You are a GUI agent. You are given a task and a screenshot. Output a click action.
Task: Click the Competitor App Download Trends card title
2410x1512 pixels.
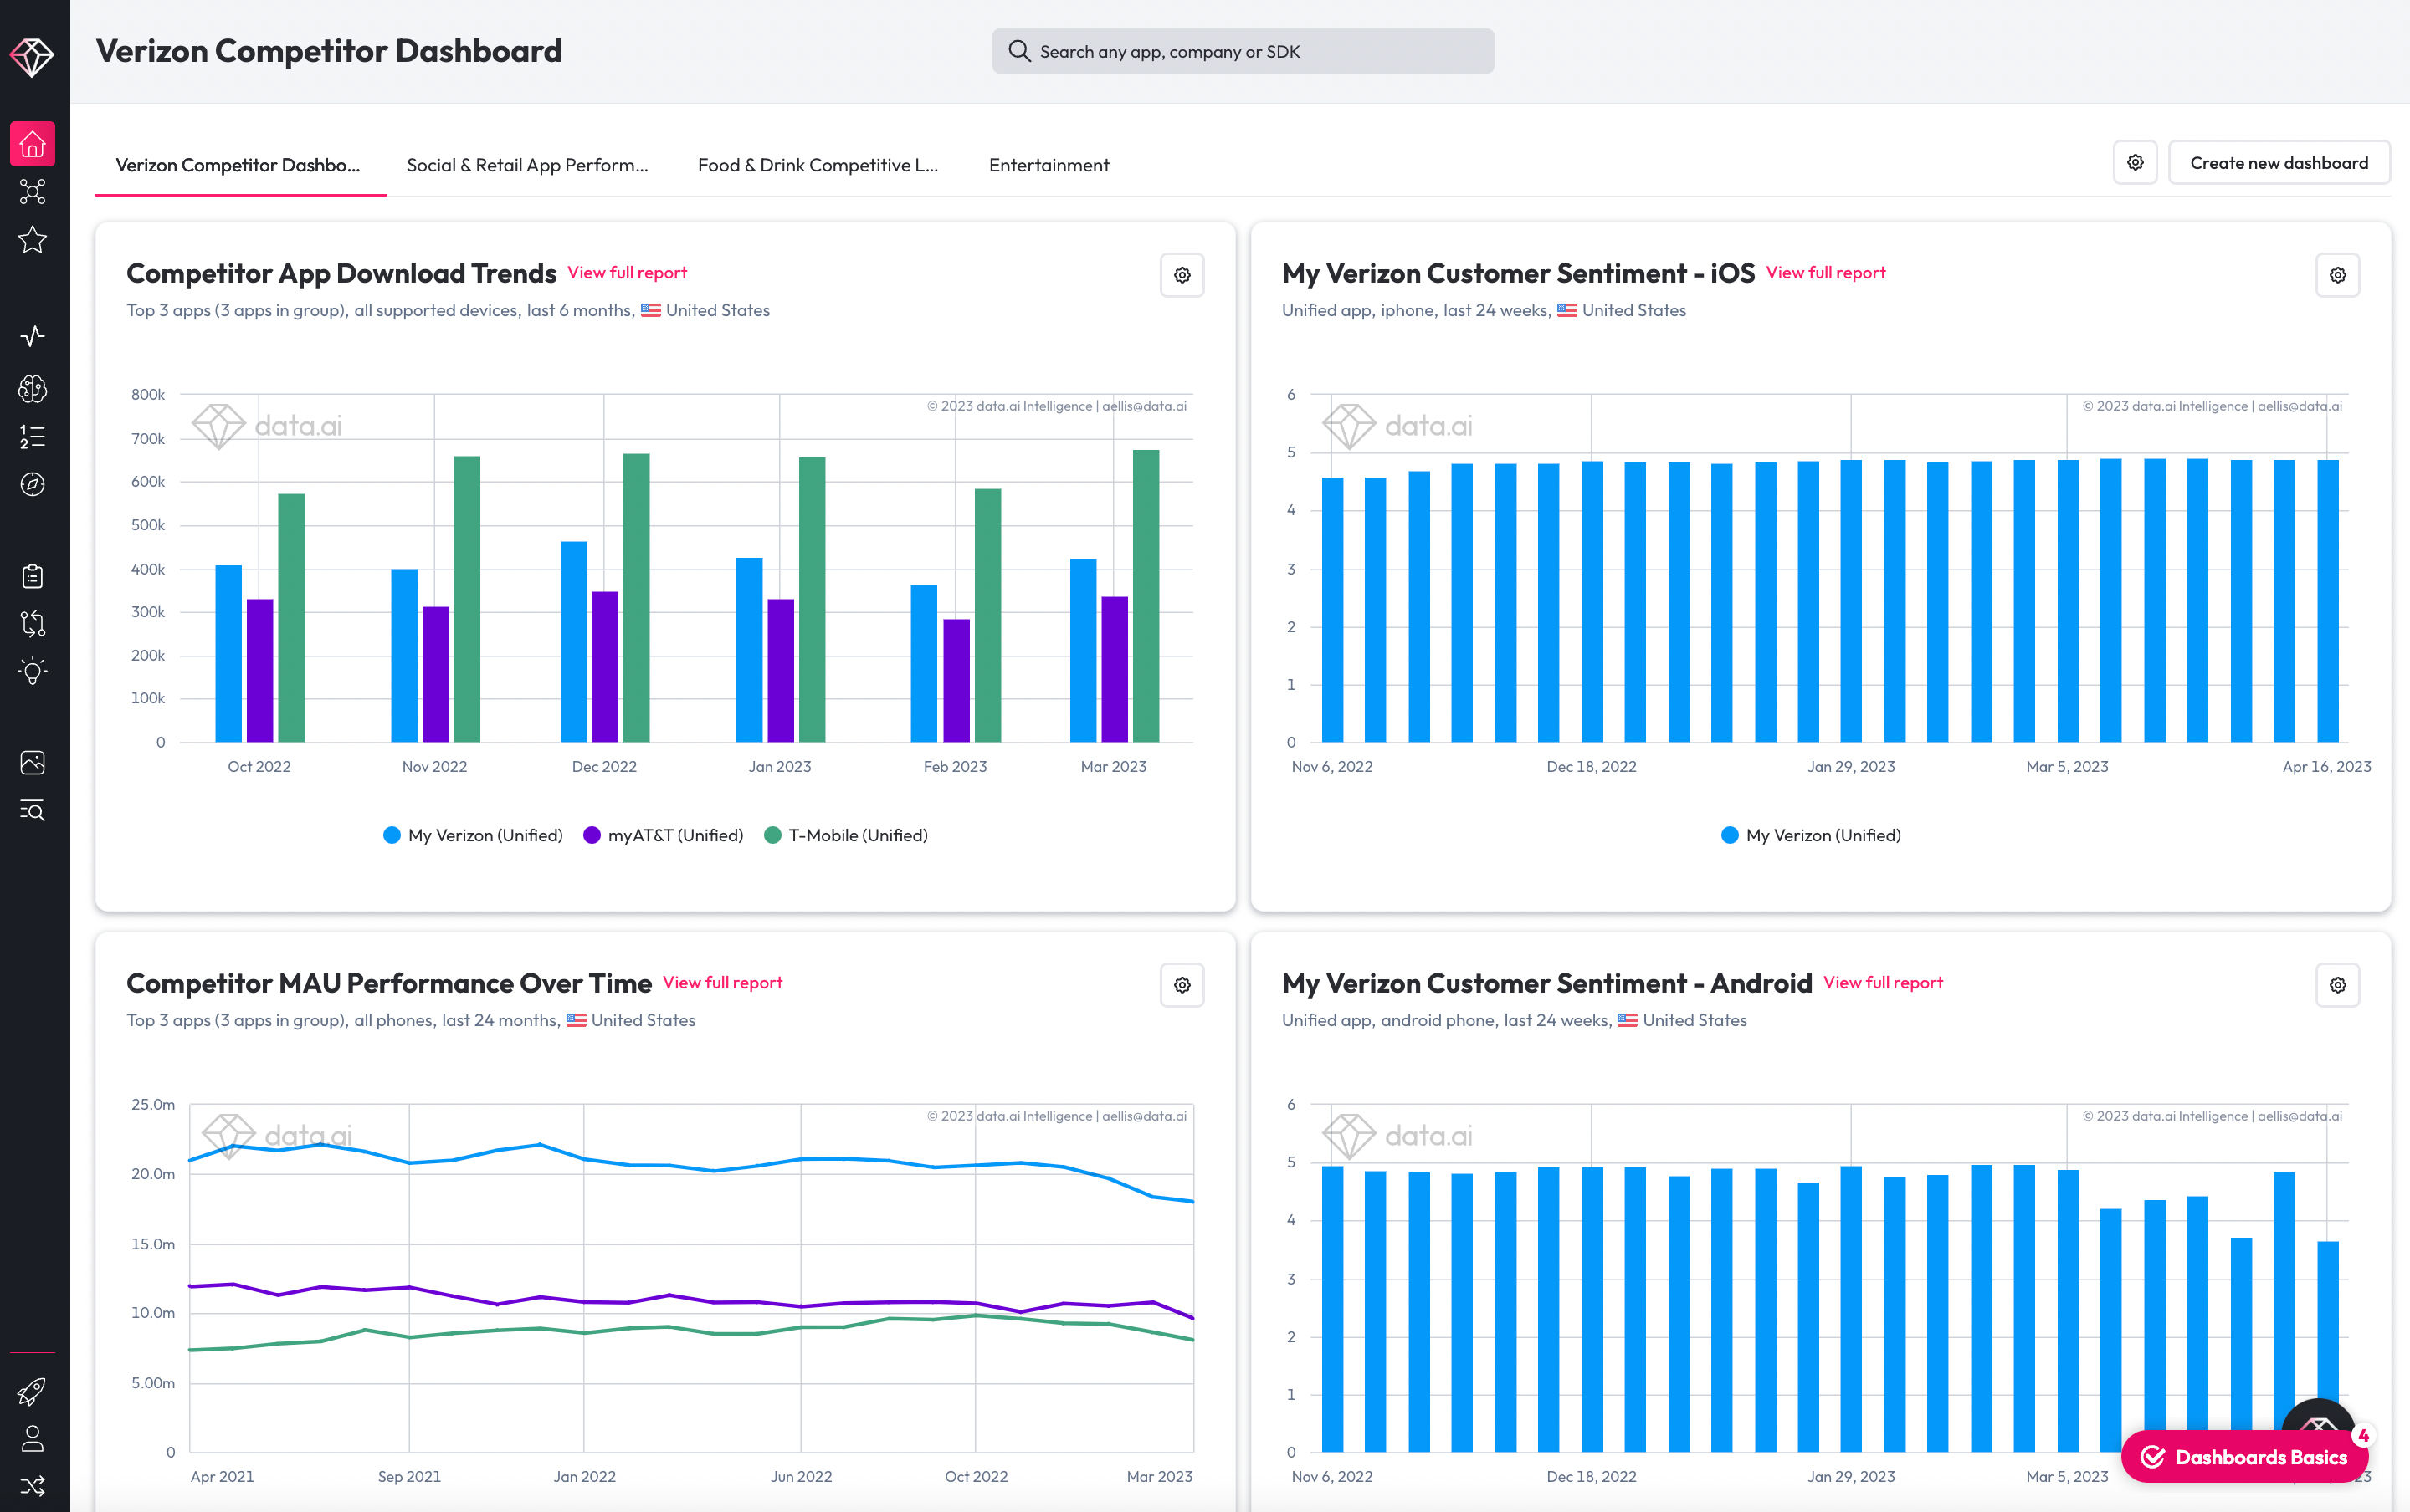[341, 273]
